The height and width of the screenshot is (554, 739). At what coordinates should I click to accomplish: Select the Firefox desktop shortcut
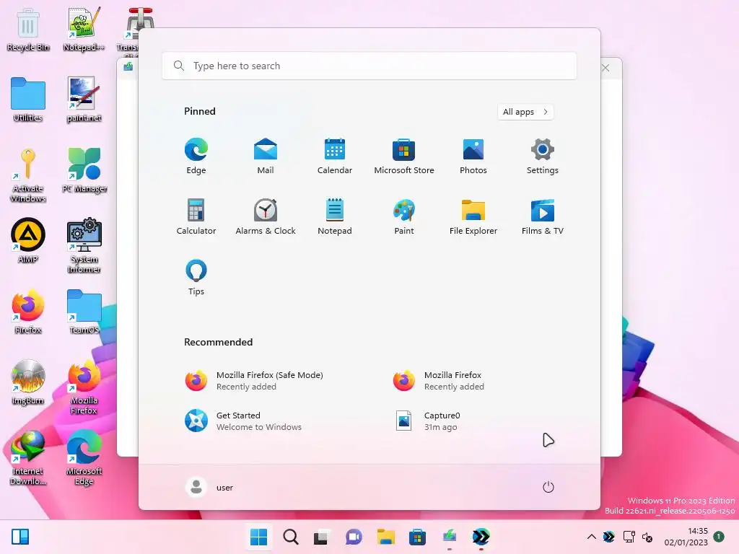point(28,312)
